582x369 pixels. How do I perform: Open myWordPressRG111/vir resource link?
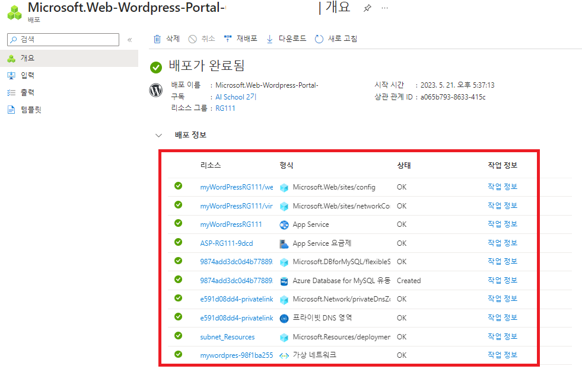point(237,206)
